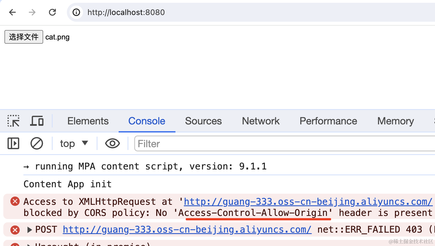Expand the Uncaught in promise error
435x246 pixels.
pos(29,244)
